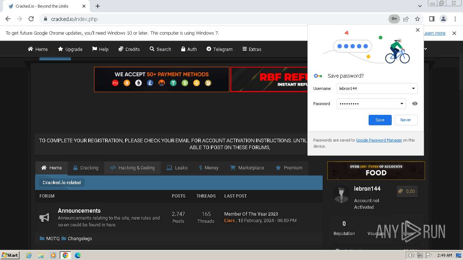Screen dimensions: 463x260
Task: Open Telegram in the navbar
Action: click(x=219, y=49)
